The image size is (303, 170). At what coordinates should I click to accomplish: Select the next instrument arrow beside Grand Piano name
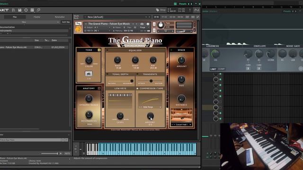(136, 24)
